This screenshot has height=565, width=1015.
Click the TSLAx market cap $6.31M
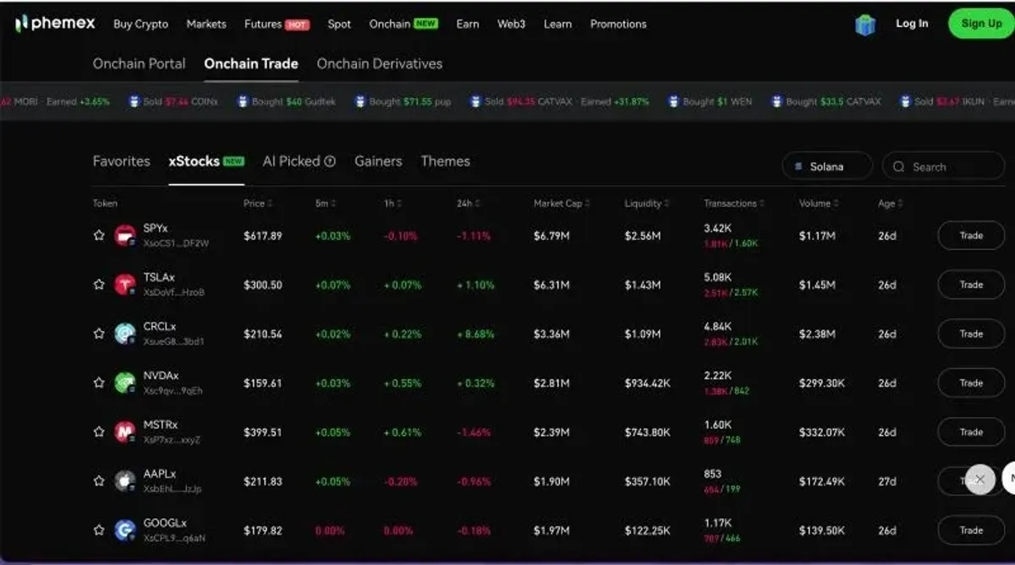tap(551, 285)
